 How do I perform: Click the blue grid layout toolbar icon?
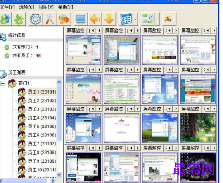click(x=126, y=19)
